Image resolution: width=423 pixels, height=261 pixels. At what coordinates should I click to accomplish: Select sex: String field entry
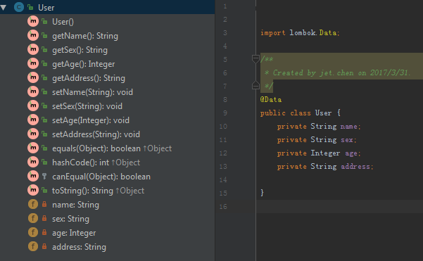tap(70, 219)
